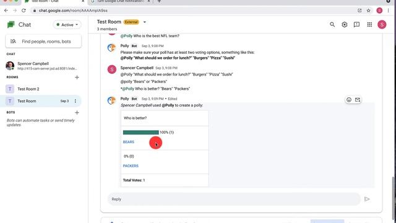Forward message to inbox icon
Viewport: 396px width, 223px height.
[x=358, y=100]
